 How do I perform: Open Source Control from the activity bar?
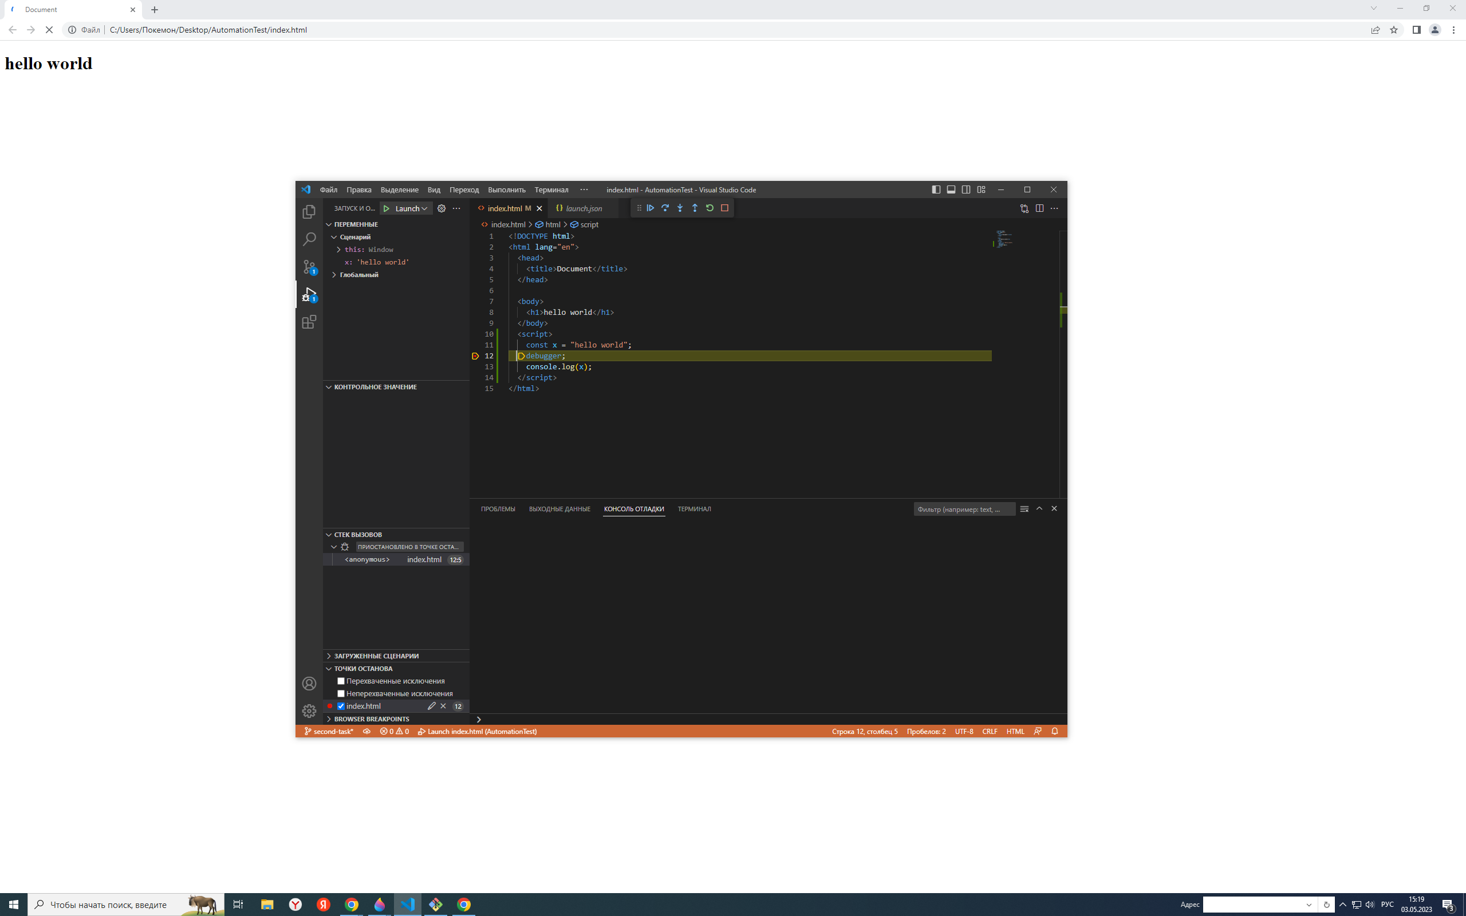point(309,267)
